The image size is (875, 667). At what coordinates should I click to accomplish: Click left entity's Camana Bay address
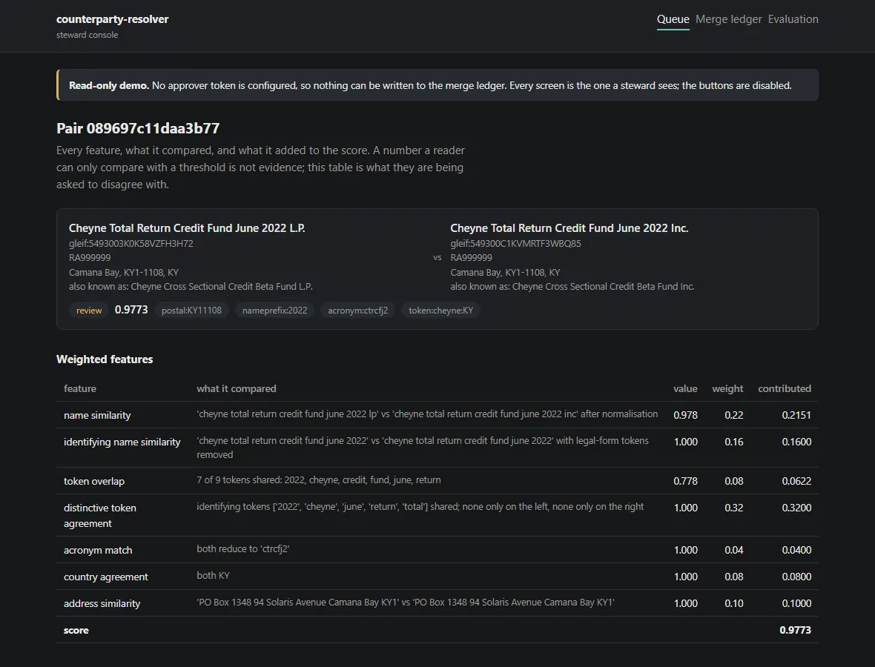pyautogui.click(x=124, y=272)
